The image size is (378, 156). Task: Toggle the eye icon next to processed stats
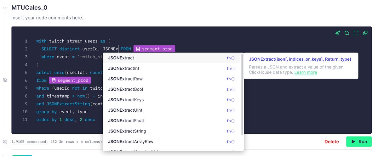(5, 142)
